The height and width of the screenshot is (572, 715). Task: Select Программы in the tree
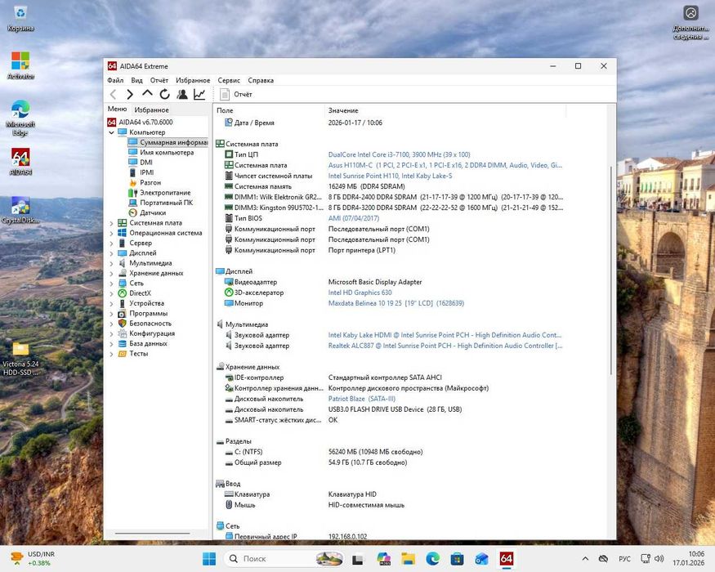pos(143,313)
